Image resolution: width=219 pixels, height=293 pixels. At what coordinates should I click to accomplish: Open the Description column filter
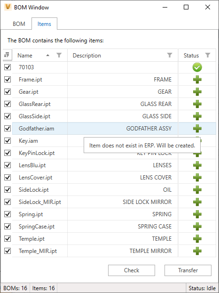170,55
